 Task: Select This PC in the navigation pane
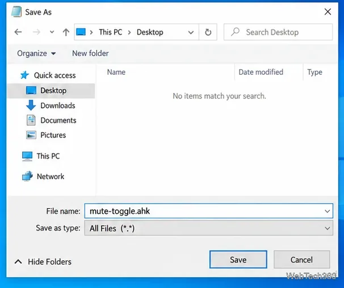pyautogui.click(x=48, y=156)
